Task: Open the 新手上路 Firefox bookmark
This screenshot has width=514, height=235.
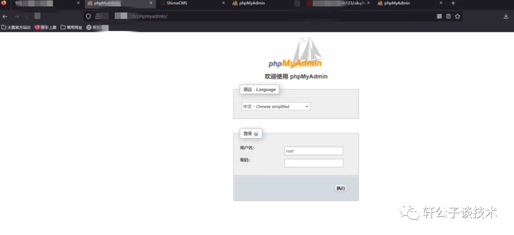Action: click(x=46, y=28)
